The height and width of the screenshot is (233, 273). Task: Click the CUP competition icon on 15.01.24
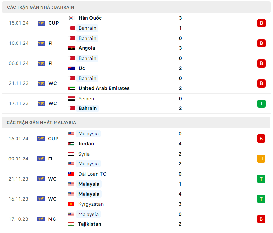(41, 23)
